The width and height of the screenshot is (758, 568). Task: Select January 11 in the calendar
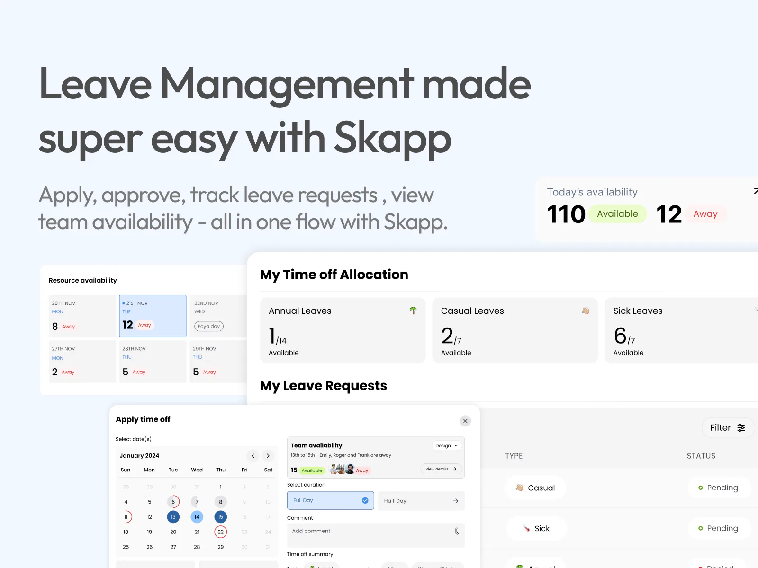126,517
